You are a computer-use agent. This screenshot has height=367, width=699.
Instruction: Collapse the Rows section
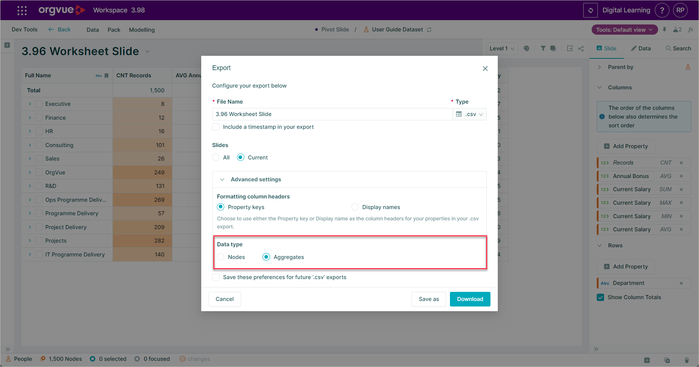[599, 246]
